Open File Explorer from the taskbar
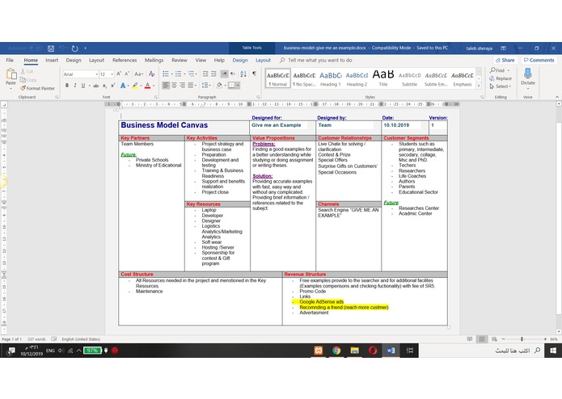Viewport: 562px width, 399px height. point(354,351)
